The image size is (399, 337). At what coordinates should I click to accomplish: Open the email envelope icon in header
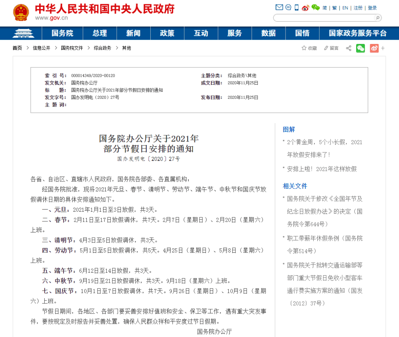279,7
